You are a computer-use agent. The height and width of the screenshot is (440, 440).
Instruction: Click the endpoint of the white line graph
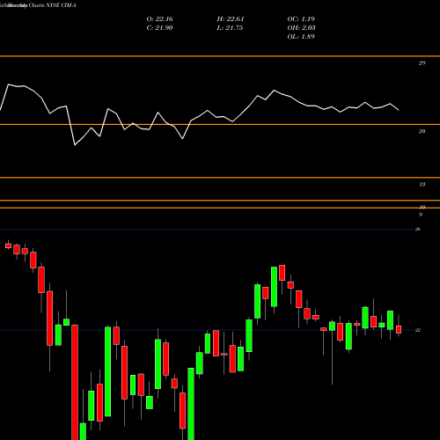399,110
